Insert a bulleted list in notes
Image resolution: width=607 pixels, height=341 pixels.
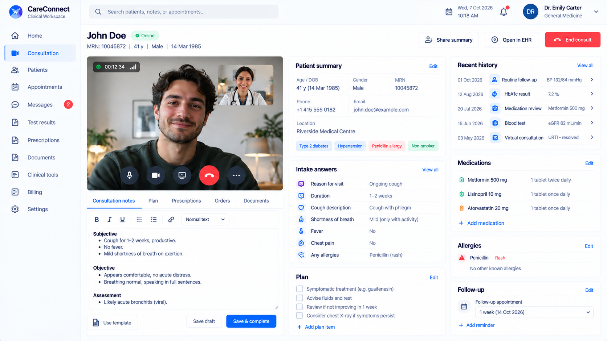(x=154, y=220)
